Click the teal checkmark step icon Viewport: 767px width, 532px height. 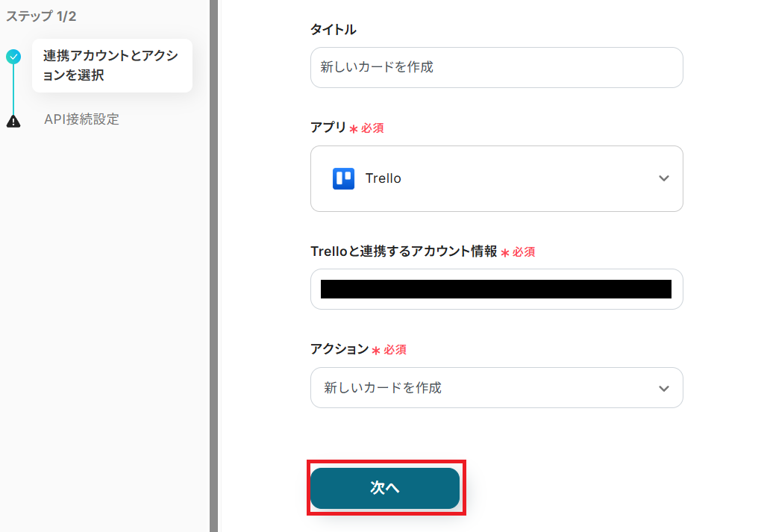[13, 56]
